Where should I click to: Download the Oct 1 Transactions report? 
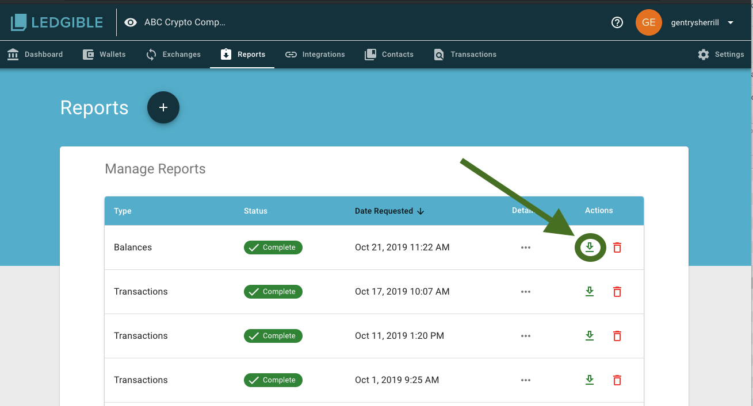pyautogui.click(x=590, y=380)
